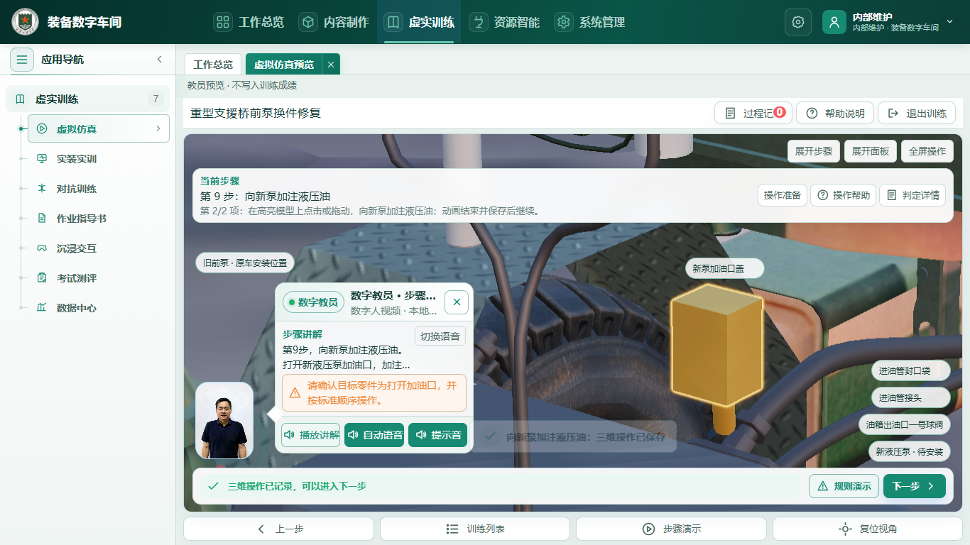Click the 复位视角 crosshair icon

845,529
